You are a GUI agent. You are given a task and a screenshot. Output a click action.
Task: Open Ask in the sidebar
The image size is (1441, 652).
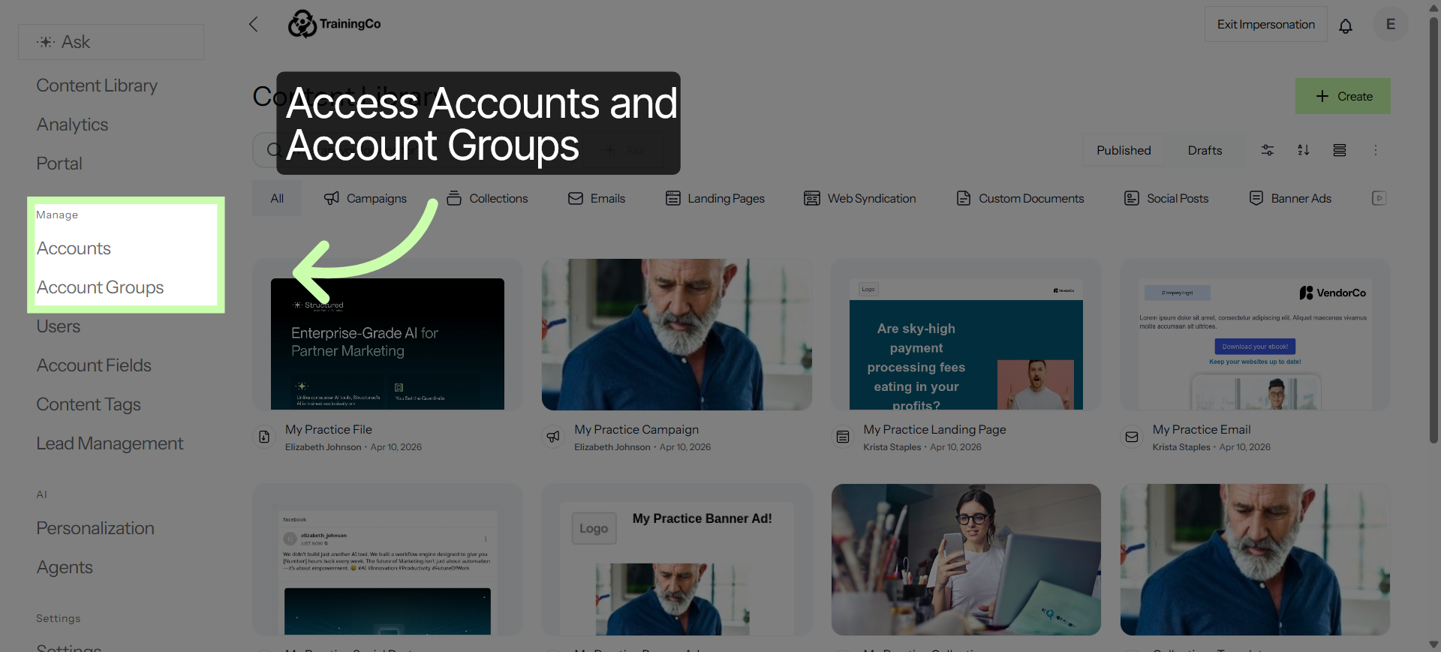[x=111, y=42]
